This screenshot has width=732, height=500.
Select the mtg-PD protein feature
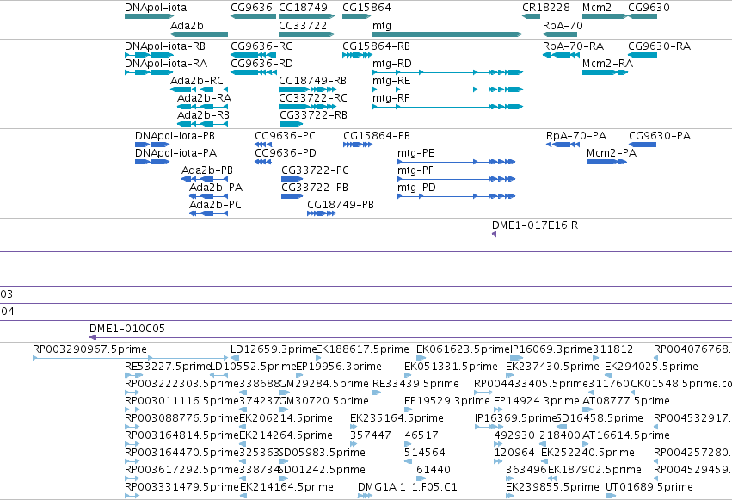(456, 196)
